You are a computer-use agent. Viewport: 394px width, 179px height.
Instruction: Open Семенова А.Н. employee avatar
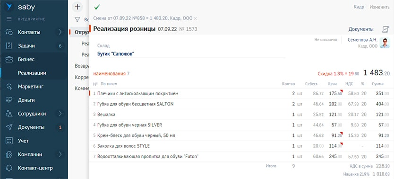[385, 43]
